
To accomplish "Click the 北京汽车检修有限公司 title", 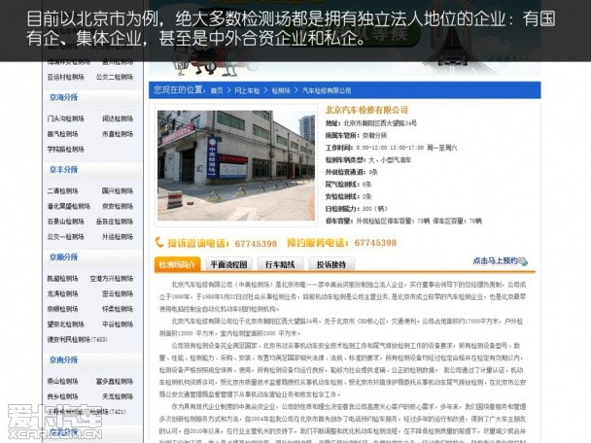I will (366, 110).
